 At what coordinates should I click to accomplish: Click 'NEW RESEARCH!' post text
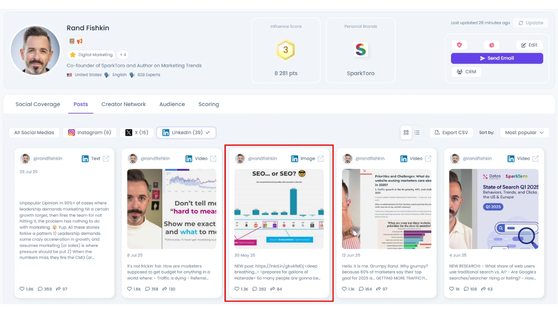pyautogui.click(x=493, y=272)
